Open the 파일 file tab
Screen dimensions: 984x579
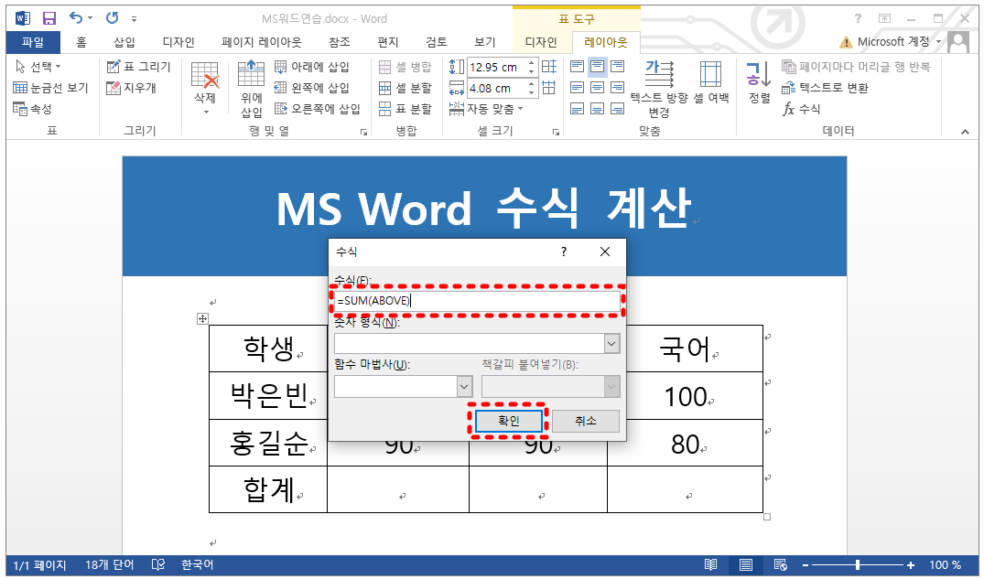tap(33, 42)
